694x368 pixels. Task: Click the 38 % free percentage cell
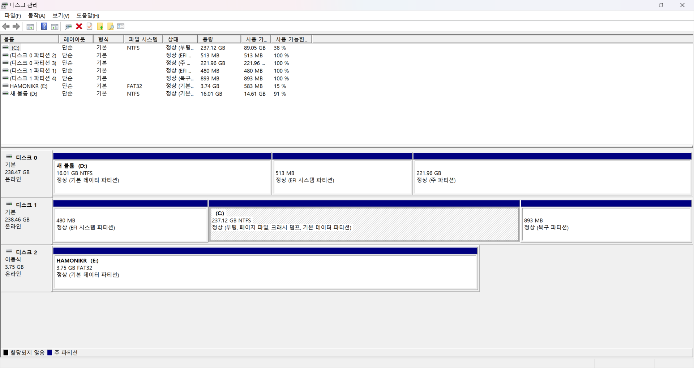point(280,48)
